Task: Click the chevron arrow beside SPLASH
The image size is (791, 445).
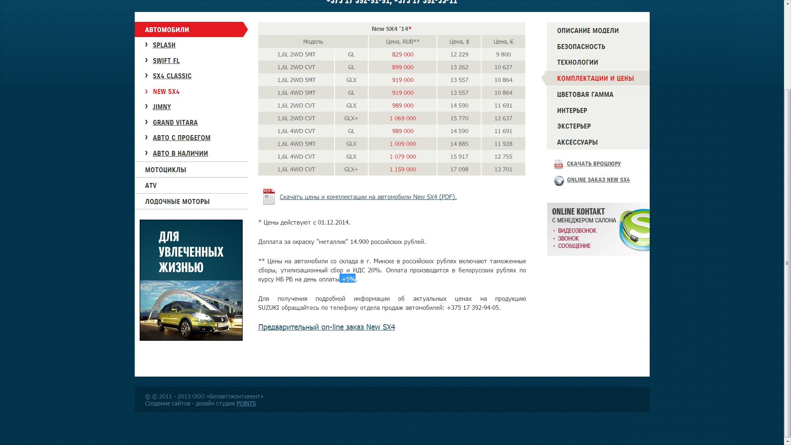Action: (x=146, y=44)
